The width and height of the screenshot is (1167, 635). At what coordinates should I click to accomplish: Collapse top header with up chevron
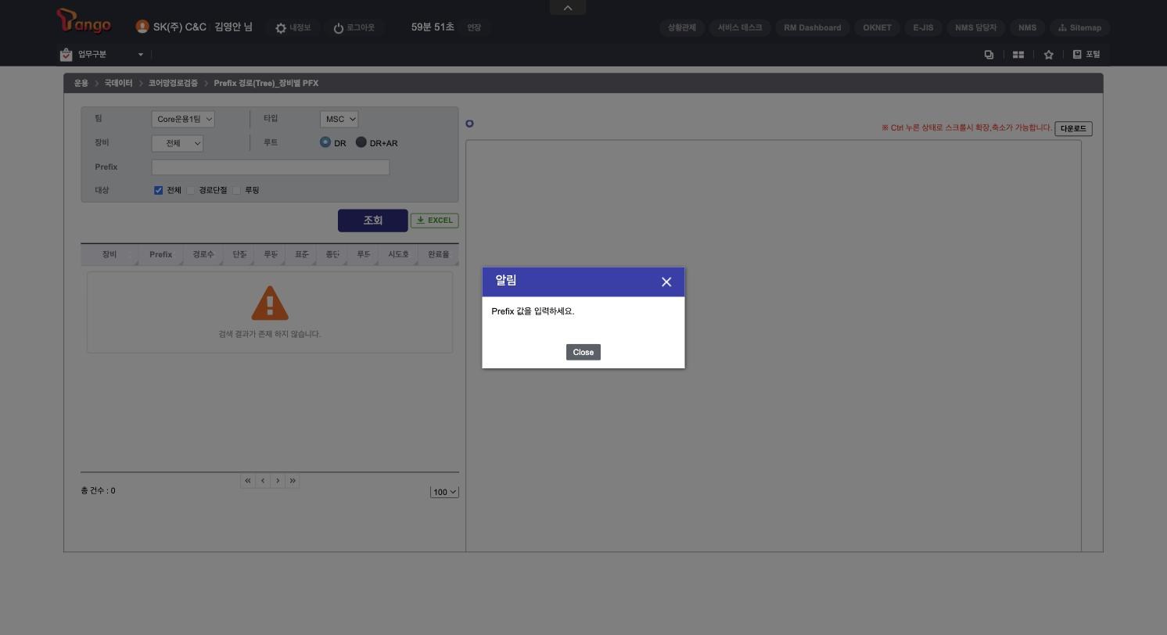point(568,8)
